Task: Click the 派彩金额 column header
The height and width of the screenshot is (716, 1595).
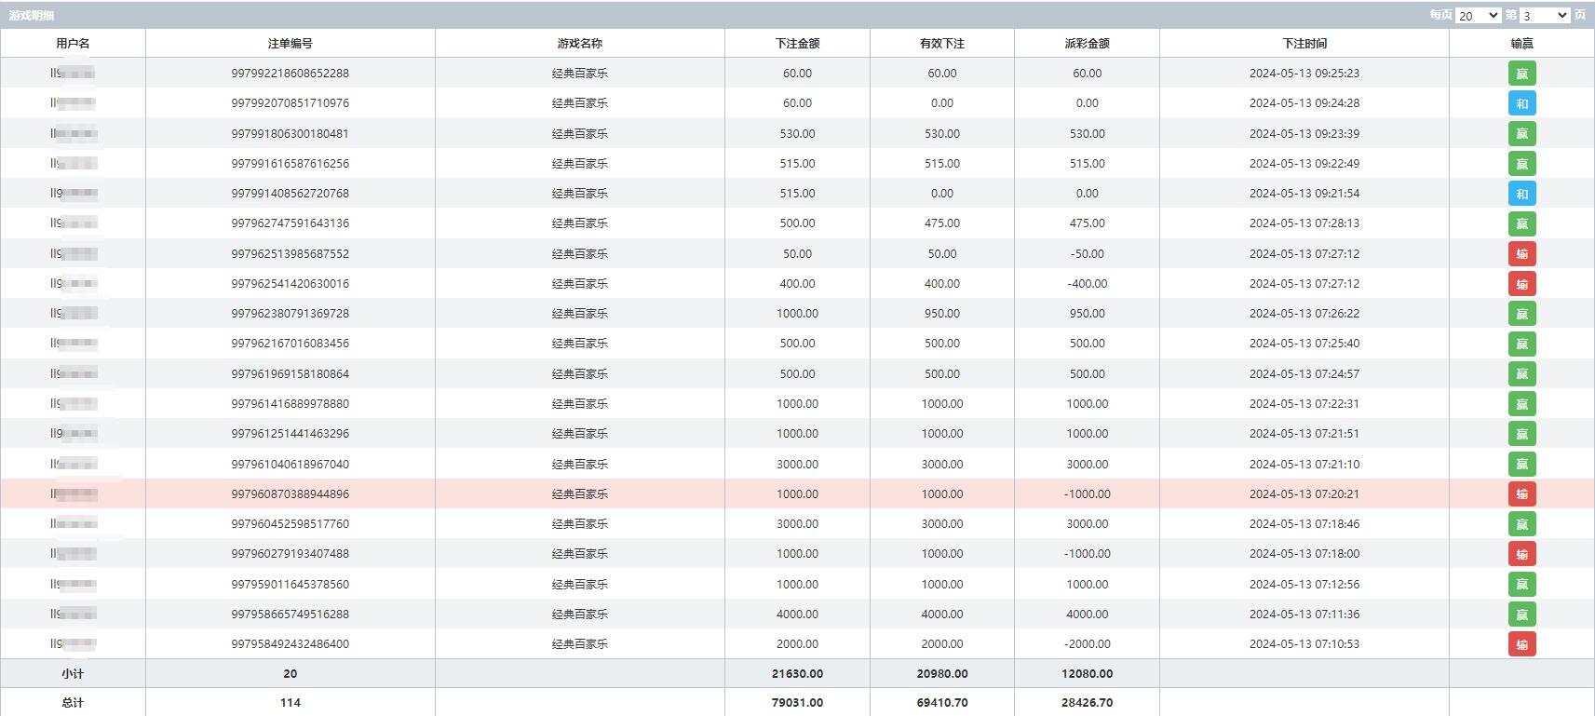Action: [1087, 44]
